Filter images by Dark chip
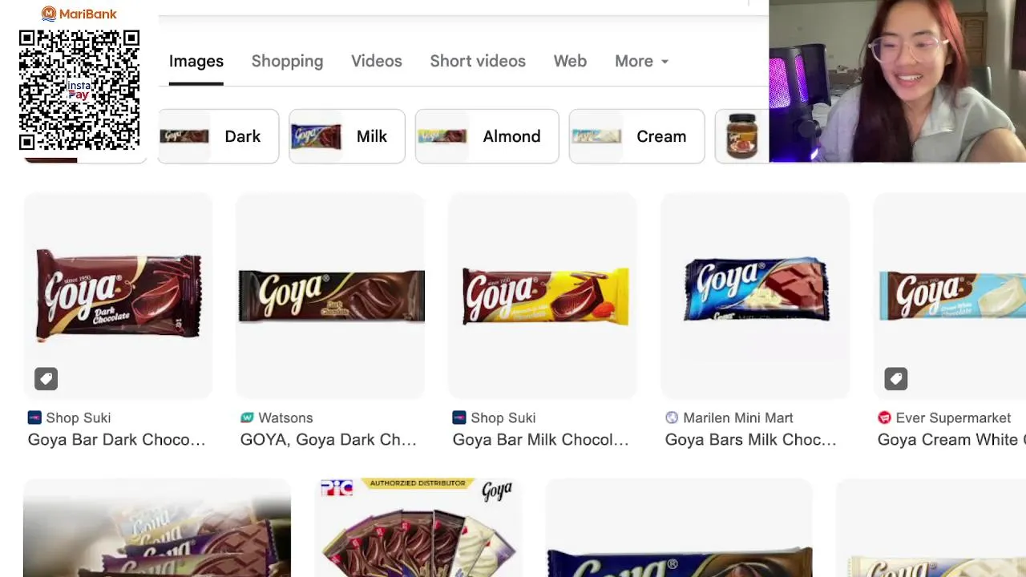The height and width of the screenshot is (577, 1026). [x=218, y=136]
